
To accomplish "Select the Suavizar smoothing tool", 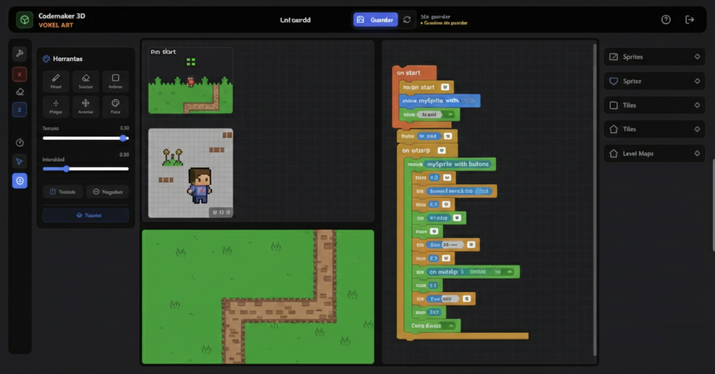I will [85, 81].
